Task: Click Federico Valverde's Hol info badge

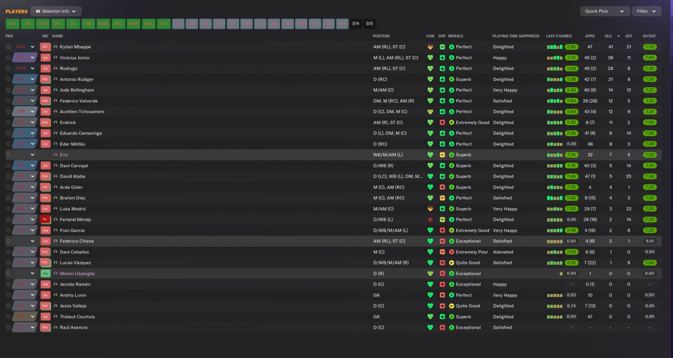Action: (45, 101)
